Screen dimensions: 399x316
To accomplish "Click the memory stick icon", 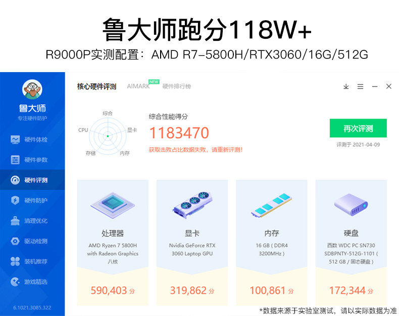I will coord(272,206).
